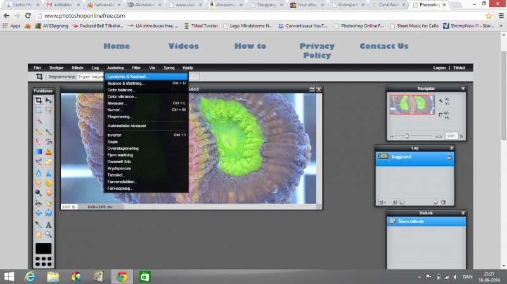Click the Logon link
The height and width of the screenshot is (284, 507).
click(439, 67)
